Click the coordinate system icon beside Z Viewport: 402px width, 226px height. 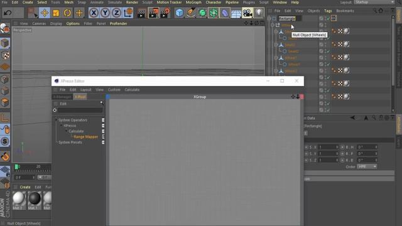(x=128, y=13)
